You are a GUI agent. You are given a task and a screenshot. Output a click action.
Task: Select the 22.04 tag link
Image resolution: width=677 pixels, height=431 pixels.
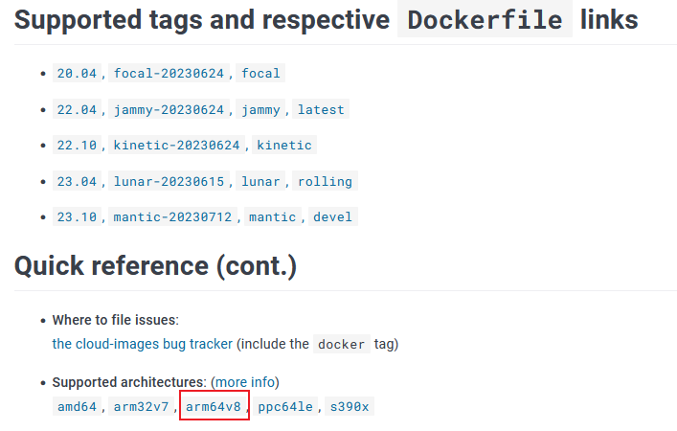click(77, 109)
